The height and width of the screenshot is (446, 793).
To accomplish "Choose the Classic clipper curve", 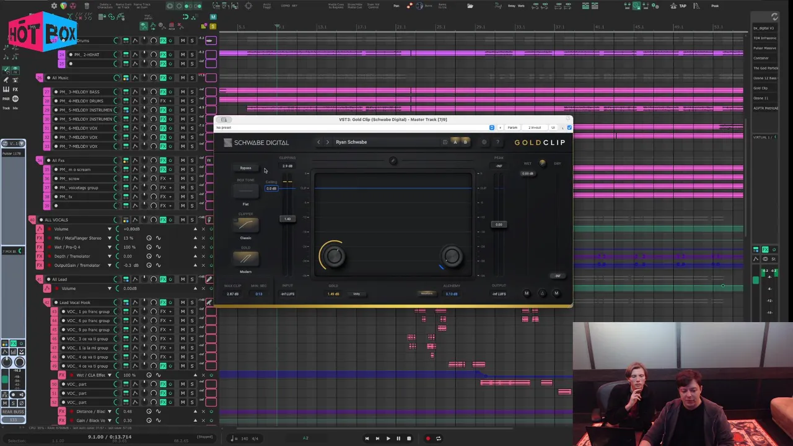I will 246,225.
